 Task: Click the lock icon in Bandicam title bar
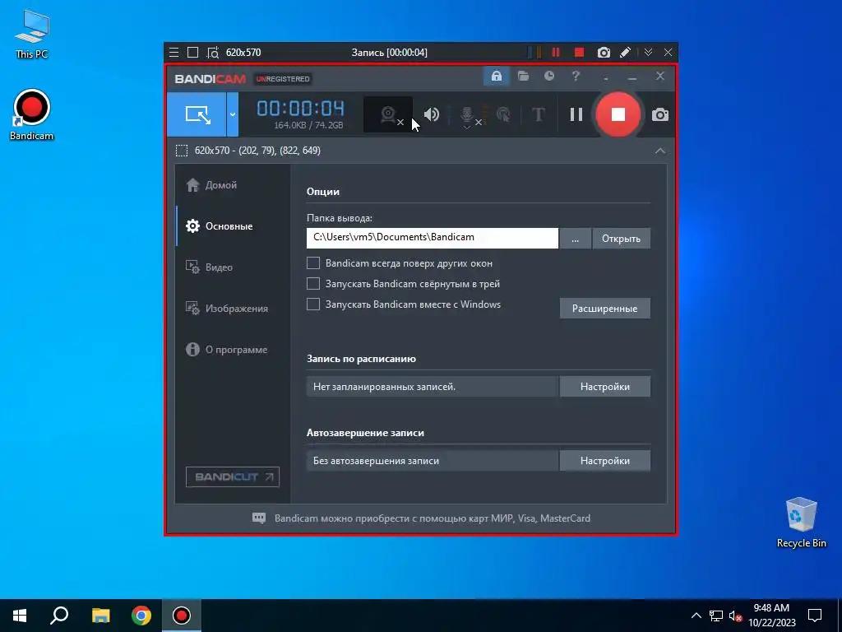point(496,77)
